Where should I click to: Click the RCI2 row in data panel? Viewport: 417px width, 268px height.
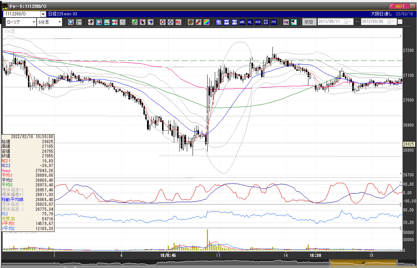pyautogui.click(x=28, y=166)
